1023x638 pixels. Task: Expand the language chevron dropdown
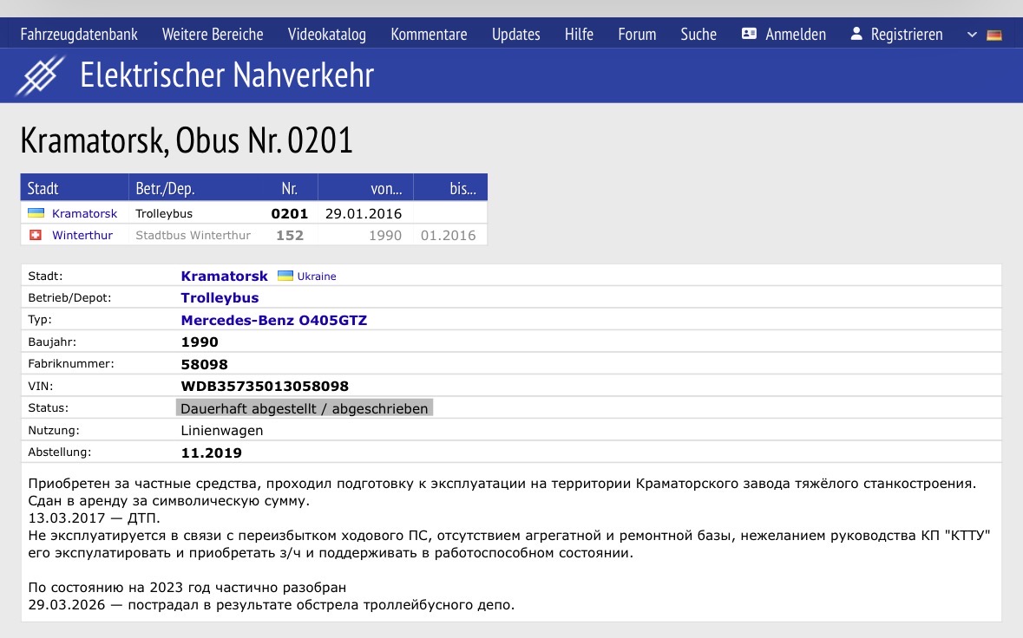tap(972, 35)
